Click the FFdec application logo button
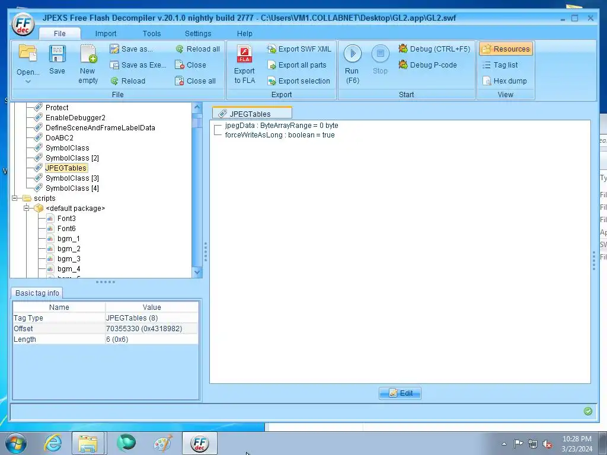 tap(23, 24)
